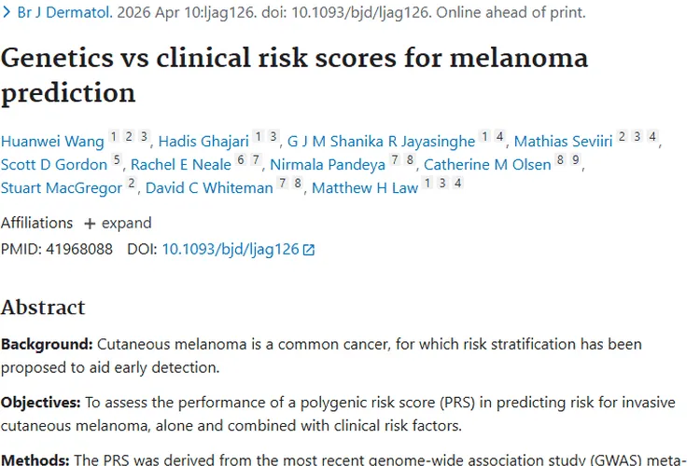Click author Scott D Gordon
The height and width of the screenshot is (466, 700).
tap(53, 165)
